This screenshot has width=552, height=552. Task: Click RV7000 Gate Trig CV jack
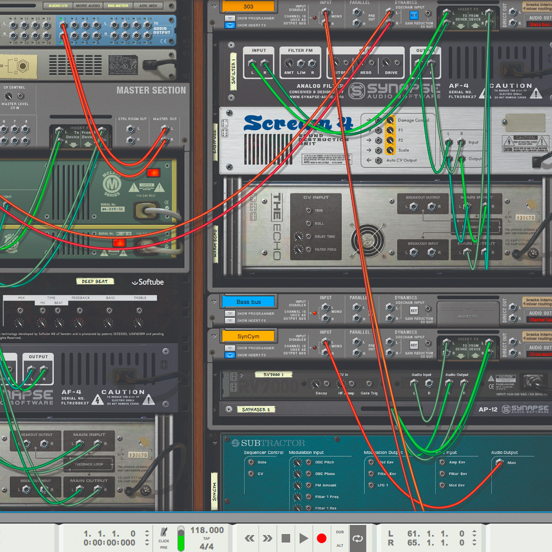pyautogui.click(x=369, y=383)
